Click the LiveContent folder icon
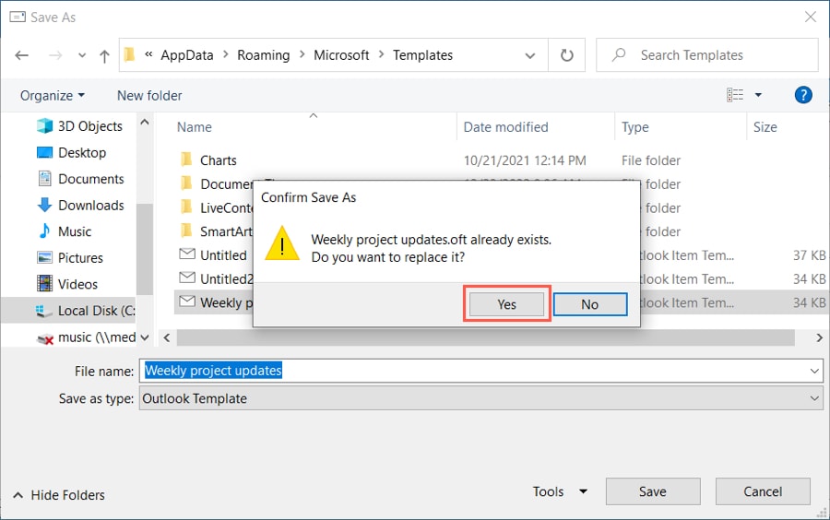This screenshot has width=830, height=520. click(x=186, y=207)
